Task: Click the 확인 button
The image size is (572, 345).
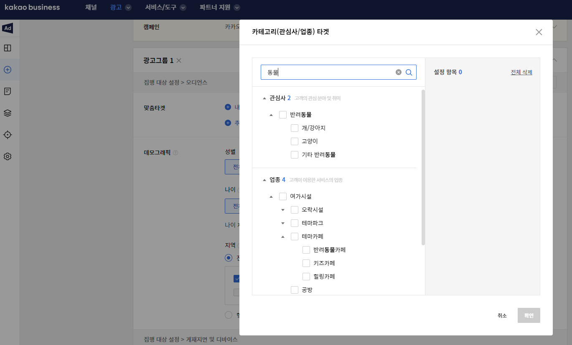Action: click(x=529, y=316)
